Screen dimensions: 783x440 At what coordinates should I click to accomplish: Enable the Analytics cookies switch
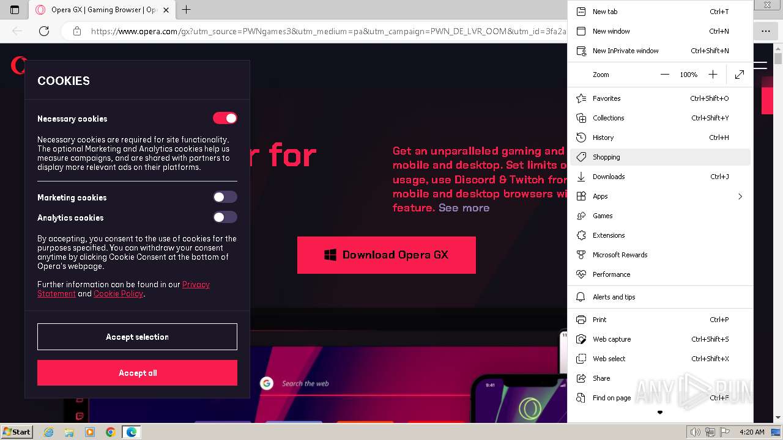click(225, 217)
